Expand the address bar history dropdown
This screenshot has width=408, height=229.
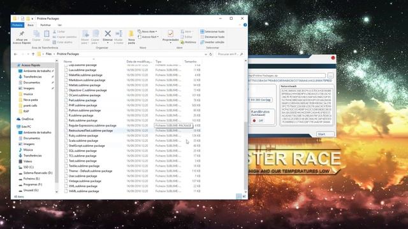pyautogui.click(x=205, y=54)
